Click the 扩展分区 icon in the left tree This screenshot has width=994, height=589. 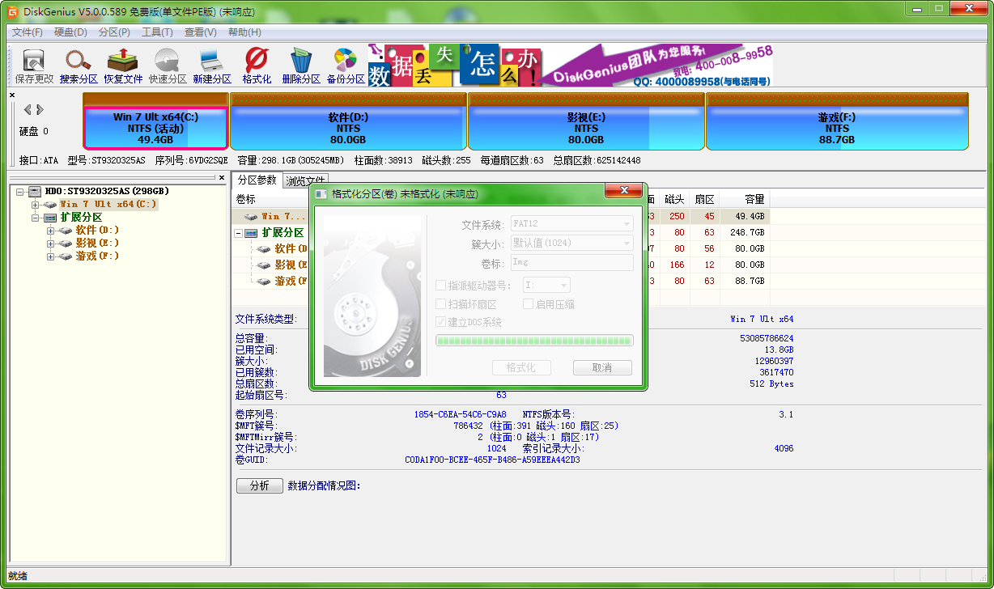(50, 218)
